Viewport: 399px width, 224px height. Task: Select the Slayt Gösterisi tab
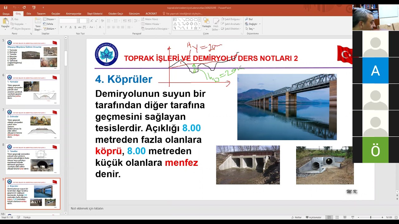click(x=95, y=14)
